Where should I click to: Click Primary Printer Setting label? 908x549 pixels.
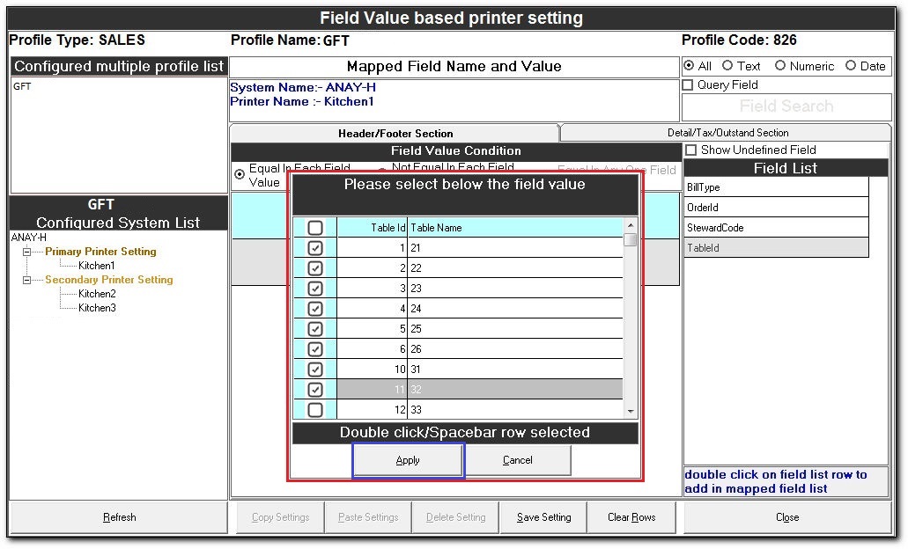(100, 252)
